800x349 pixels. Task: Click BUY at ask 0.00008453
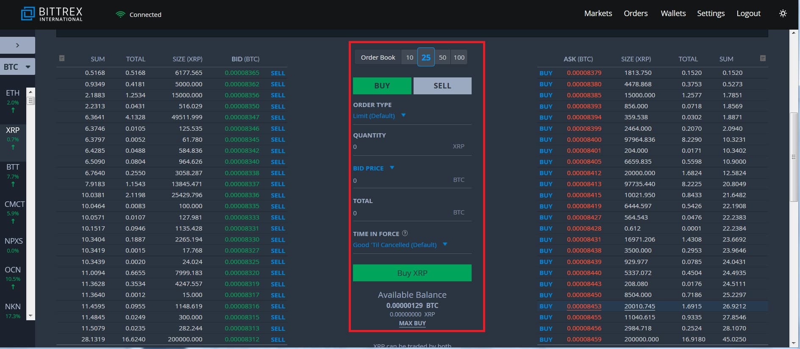point(546,306)
